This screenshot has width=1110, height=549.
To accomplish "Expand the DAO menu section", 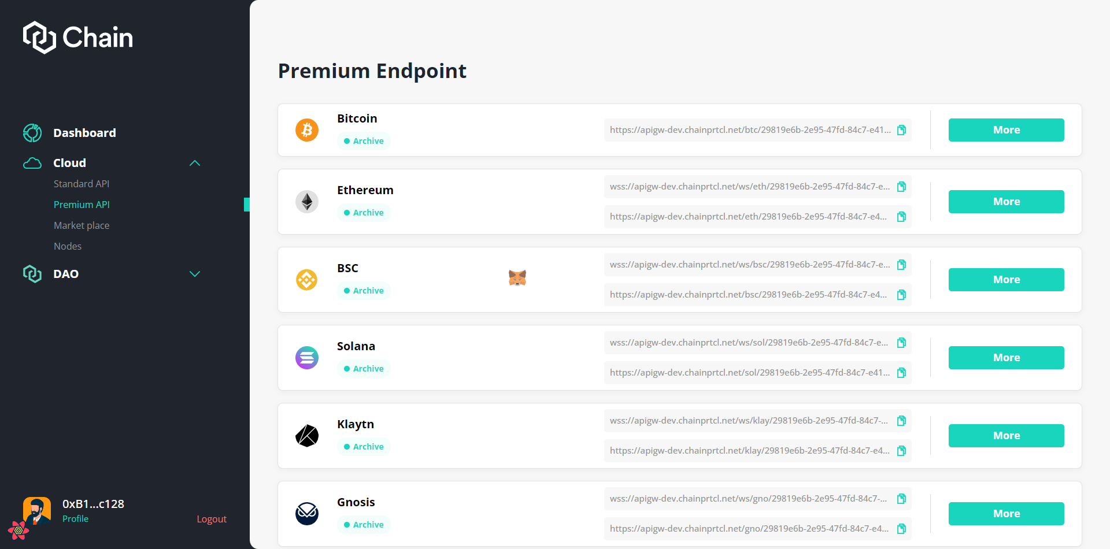I will point(195,274).
